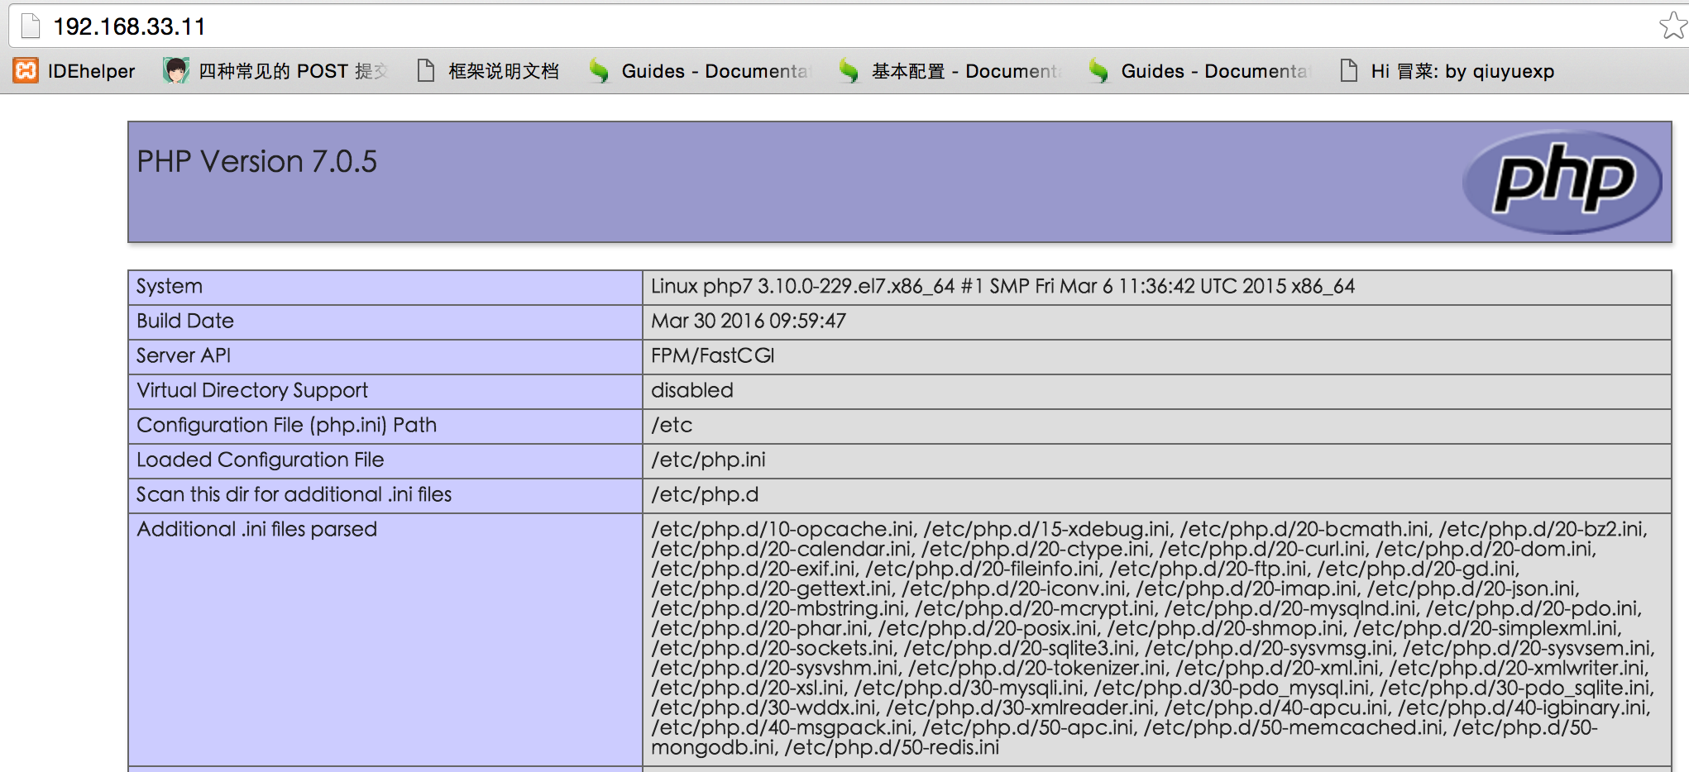Select the FPM/FastCGI value
This screenshot has height=772, width=1689.
point(713,356)
